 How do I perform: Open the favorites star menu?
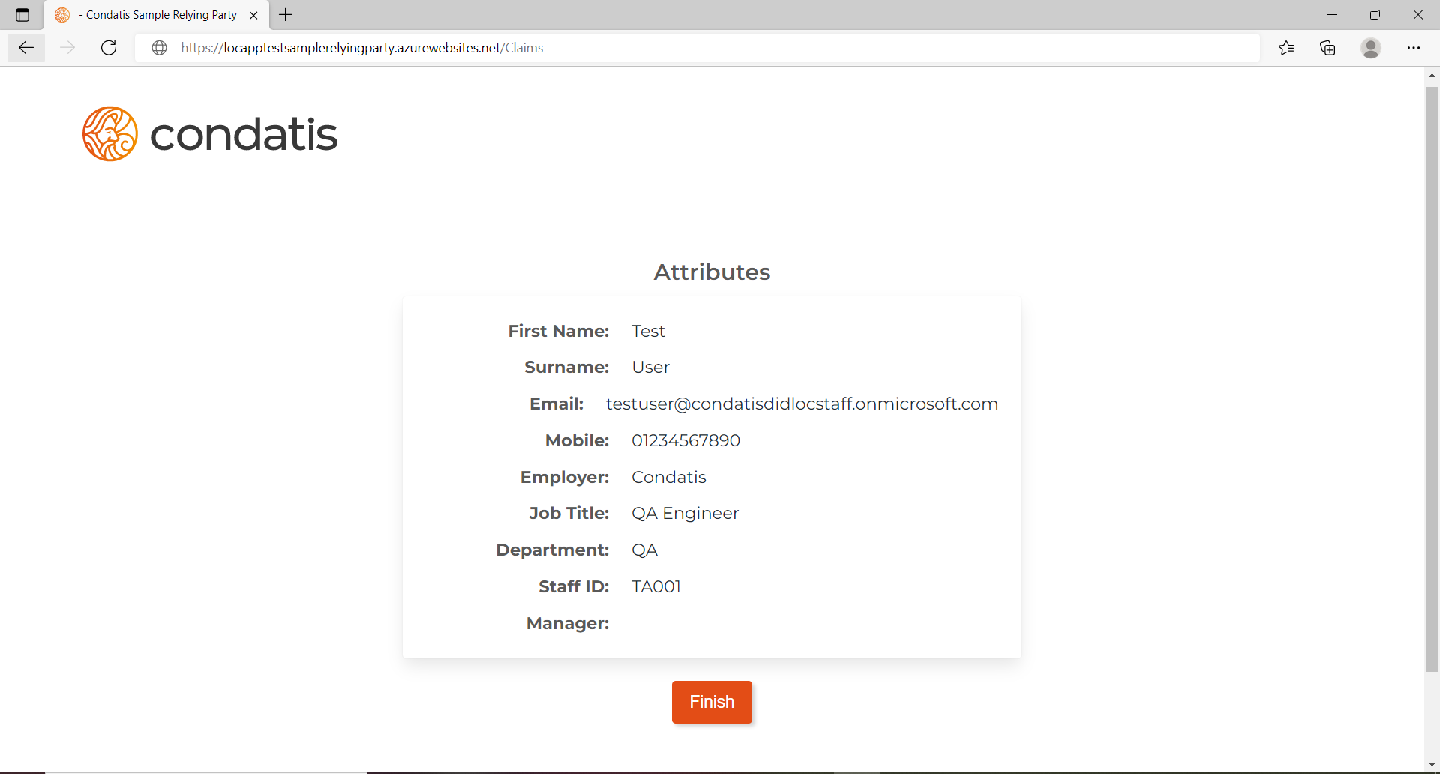tap(1287, 47)
